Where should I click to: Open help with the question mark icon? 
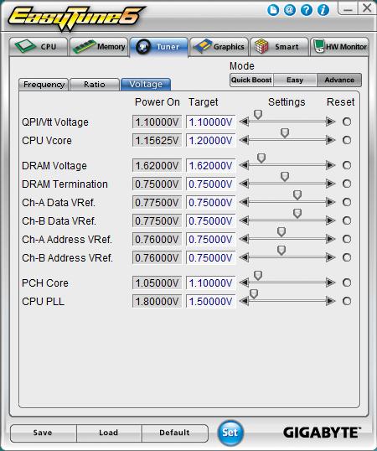[307, 10]
